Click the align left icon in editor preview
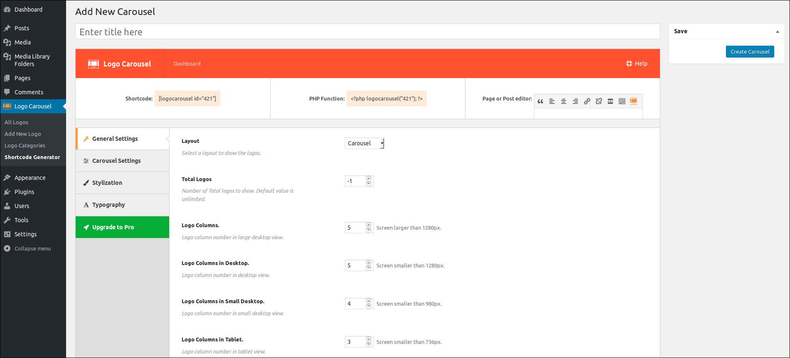This screenshot has width=790, height=358. click(552, 101)
